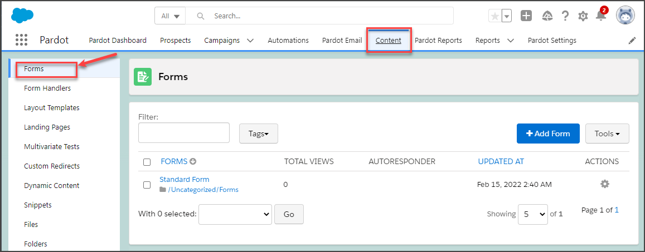The image size is (645, 252).
Task: Click the Favorites star icon
Action: (495, 16)
